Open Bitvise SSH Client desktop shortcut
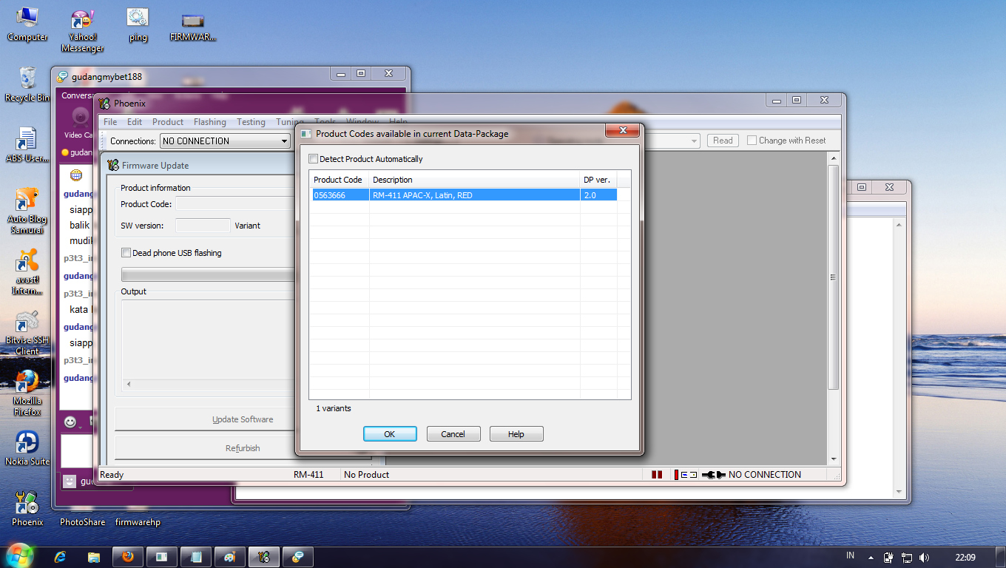The height and width of the screenshot is (568, 1006). click(27, 332)
